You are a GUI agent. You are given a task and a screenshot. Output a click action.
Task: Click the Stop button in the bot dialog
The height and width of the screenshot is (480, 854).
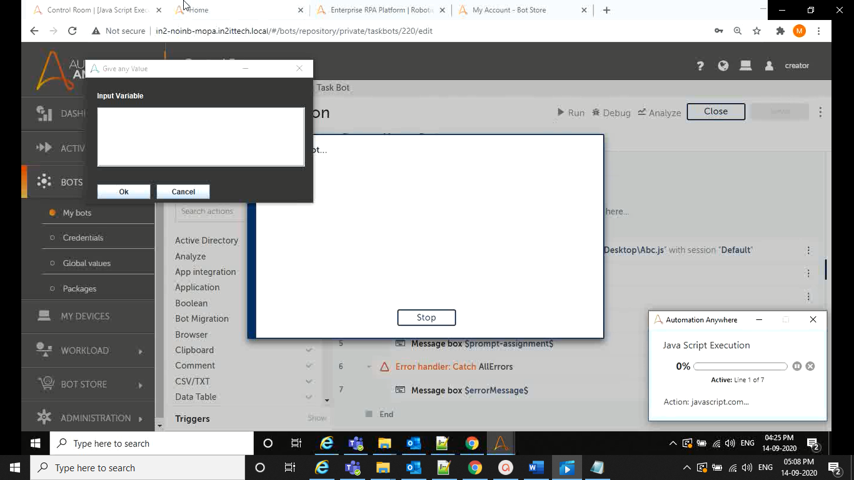coord(426,317)
